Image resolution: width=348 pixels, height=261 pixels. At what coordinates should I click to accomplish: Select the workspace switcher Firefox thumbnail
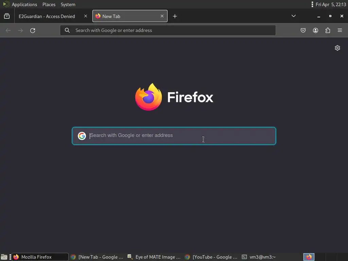[309, 257]
